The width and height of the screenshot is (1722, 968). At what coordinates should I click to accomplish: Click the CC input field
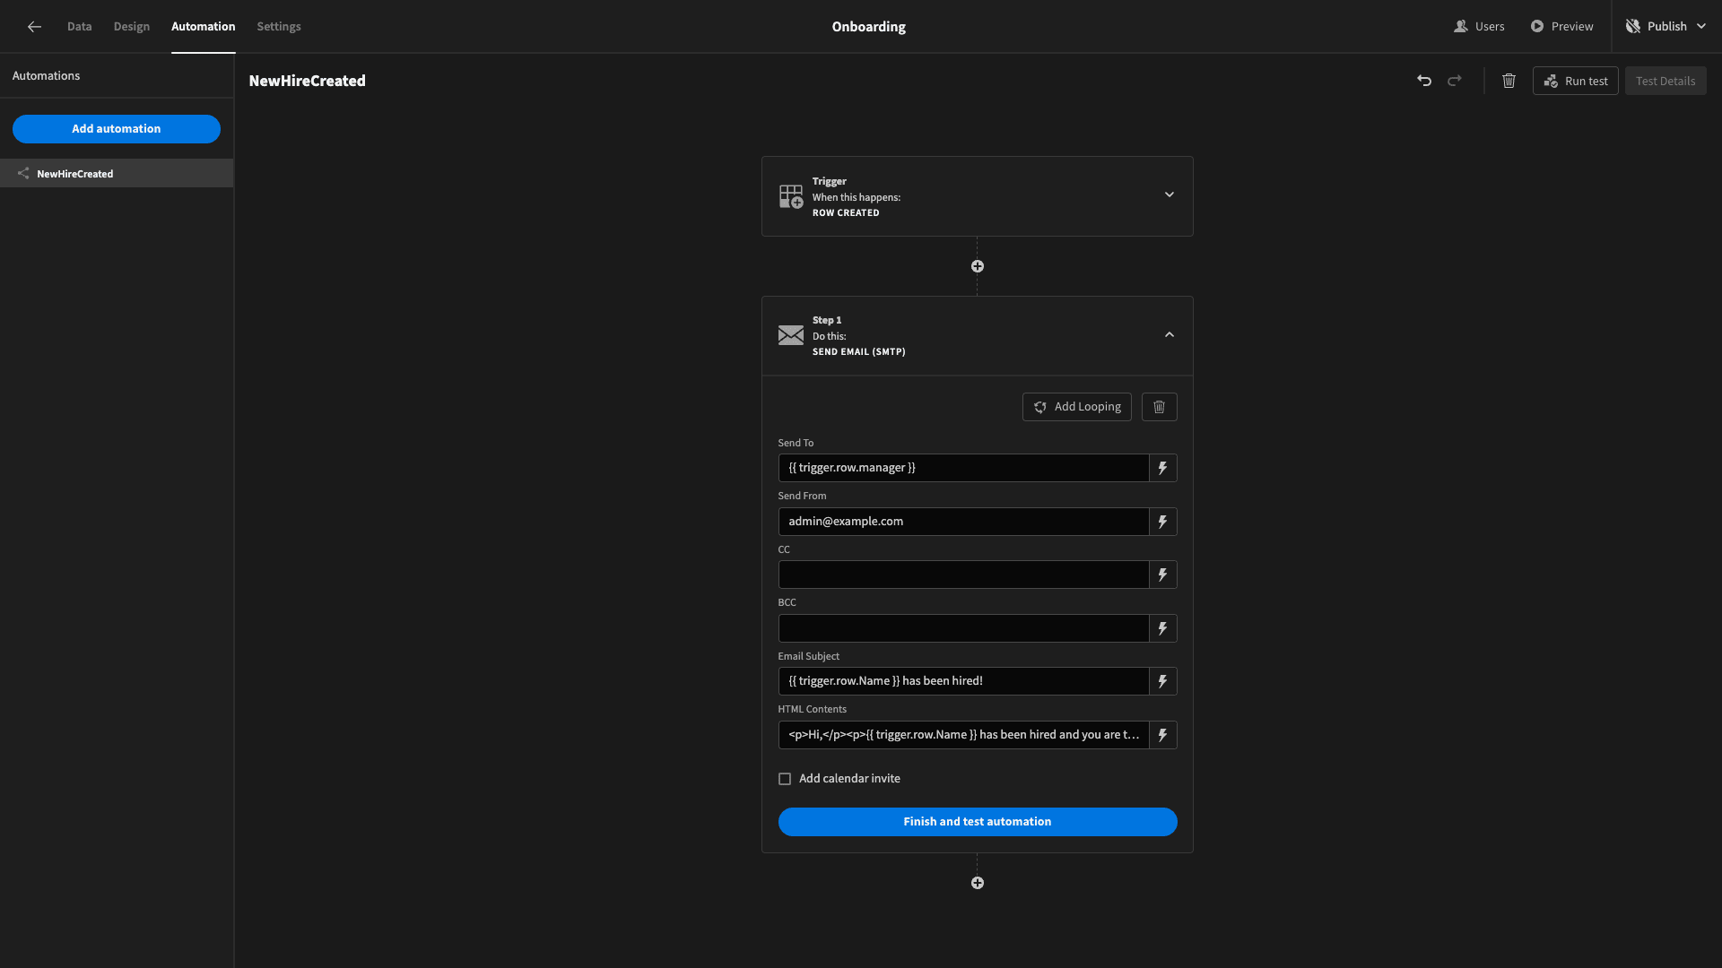(x=963, y=575)
